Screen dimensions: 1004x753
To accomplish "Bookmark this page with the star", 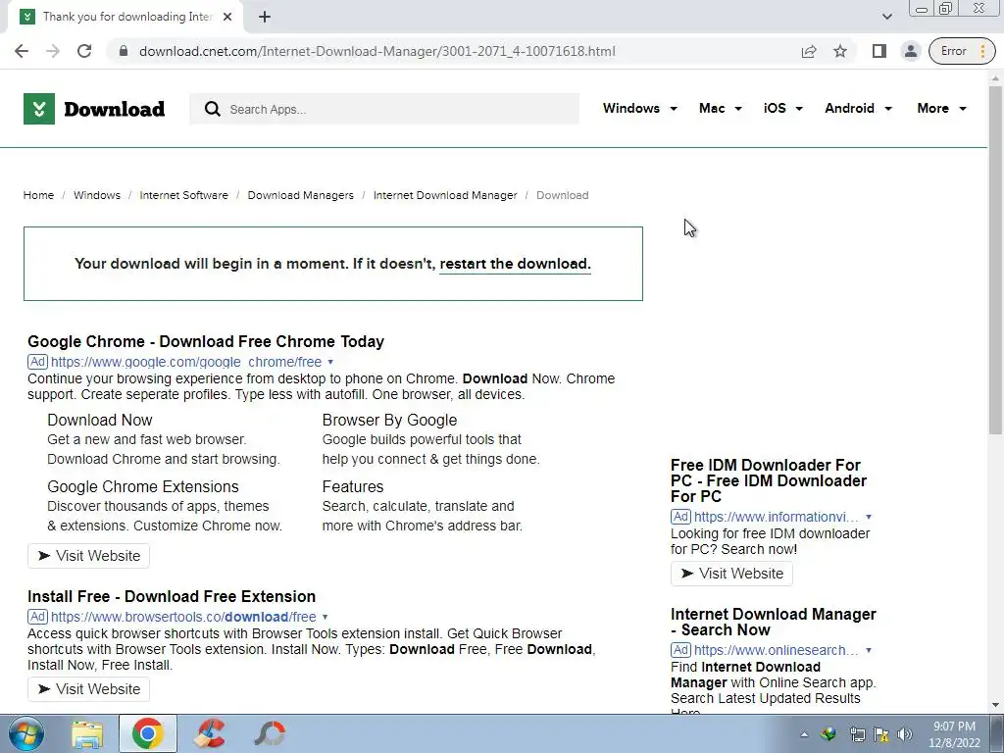I will point(840,51).
